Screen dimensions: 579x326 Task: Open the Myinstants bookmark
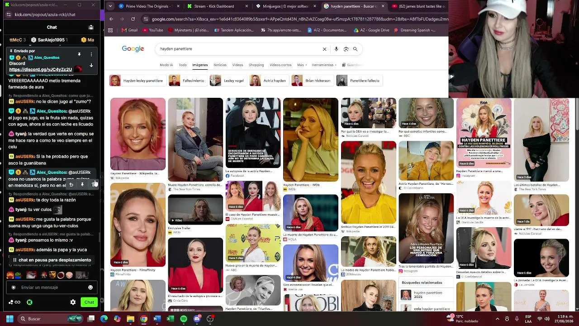188,30
